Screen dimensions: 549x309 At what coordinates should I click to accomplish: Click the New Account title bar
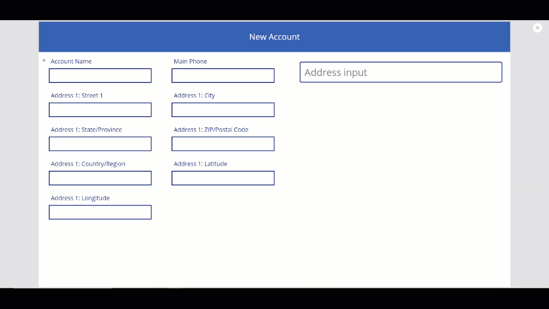point(274,37)
